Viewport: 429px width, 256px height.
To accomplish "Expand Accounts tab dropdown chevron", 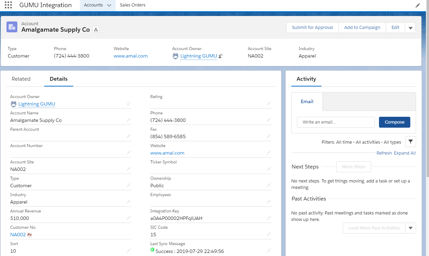I will point(109,5).
